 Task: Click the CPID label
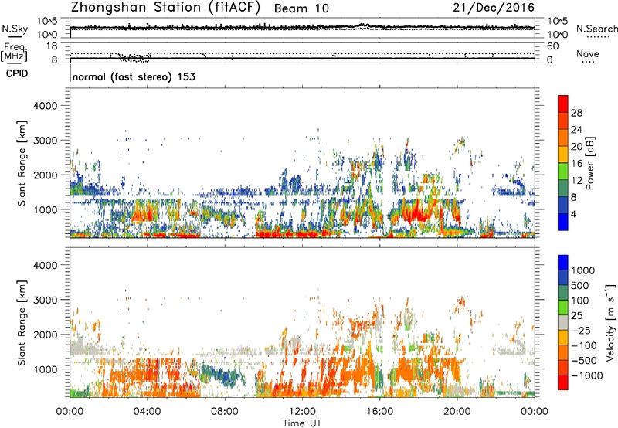(17, 73)
